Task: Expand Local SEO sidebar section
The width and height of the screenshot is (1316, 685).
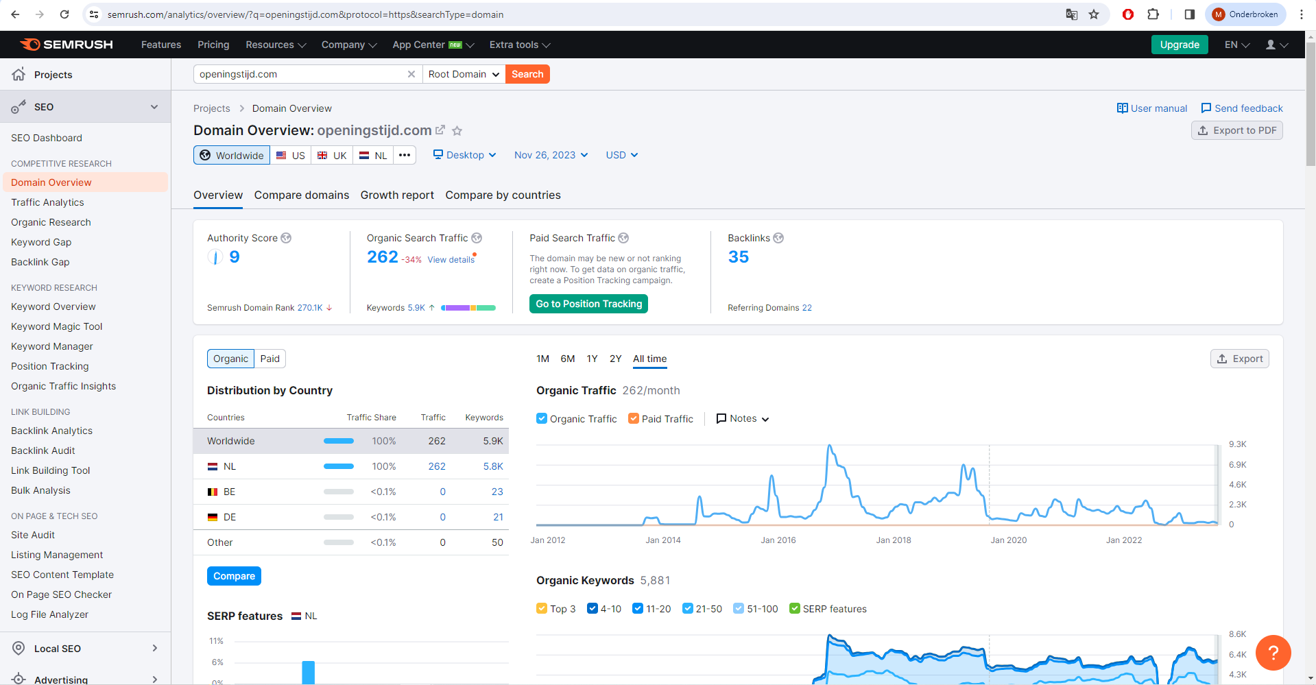Action: (154, 648)
